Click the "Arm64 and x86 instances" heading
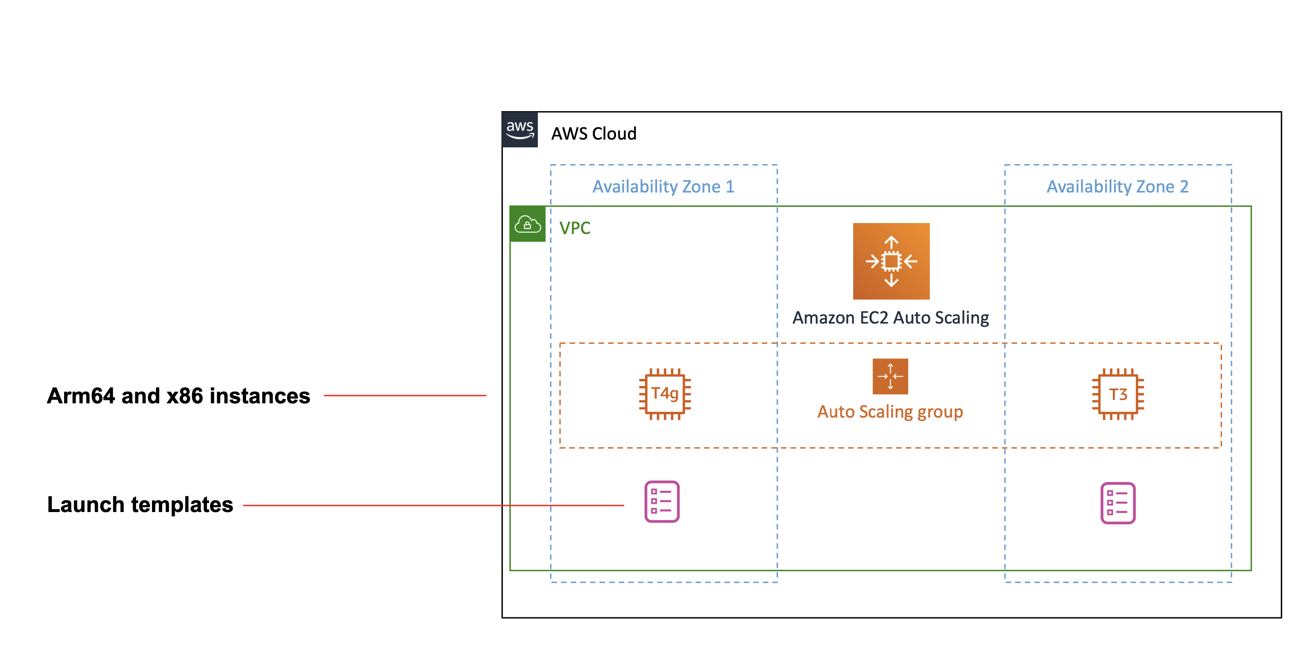The image size is (1312, 661). tap(178, 396)
